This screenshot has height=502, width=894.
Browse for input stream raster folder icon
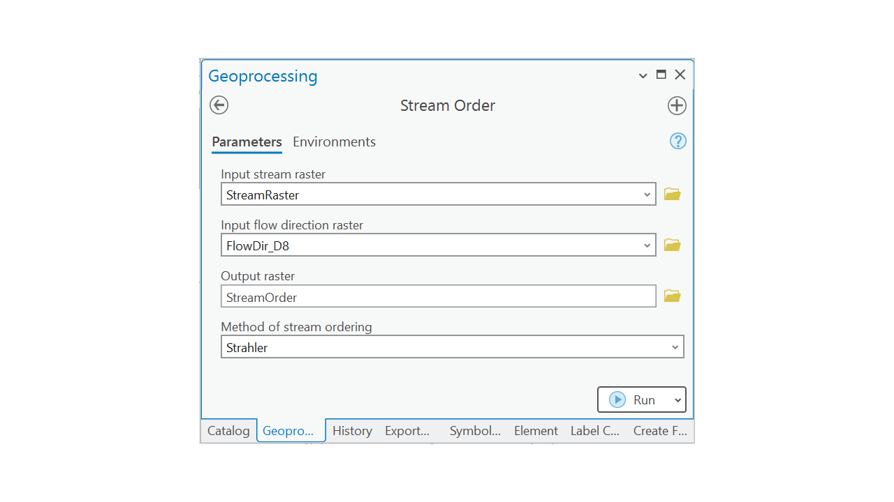click(672, 195)
